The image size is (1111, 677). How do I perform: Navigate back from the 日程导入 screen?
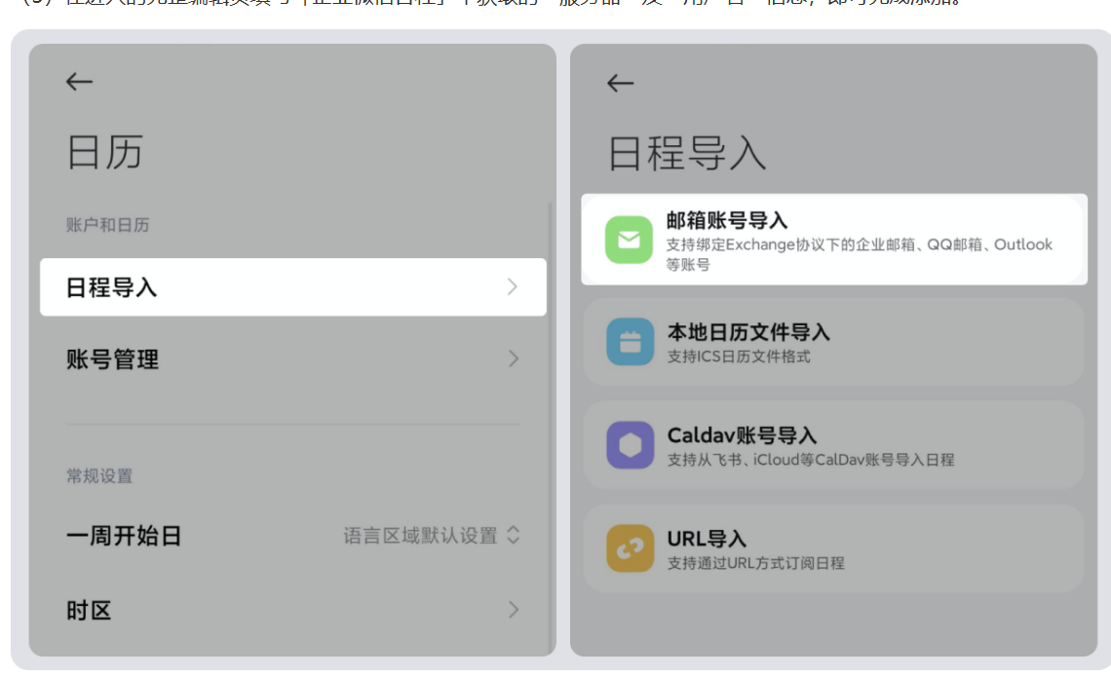pos(618,84)
